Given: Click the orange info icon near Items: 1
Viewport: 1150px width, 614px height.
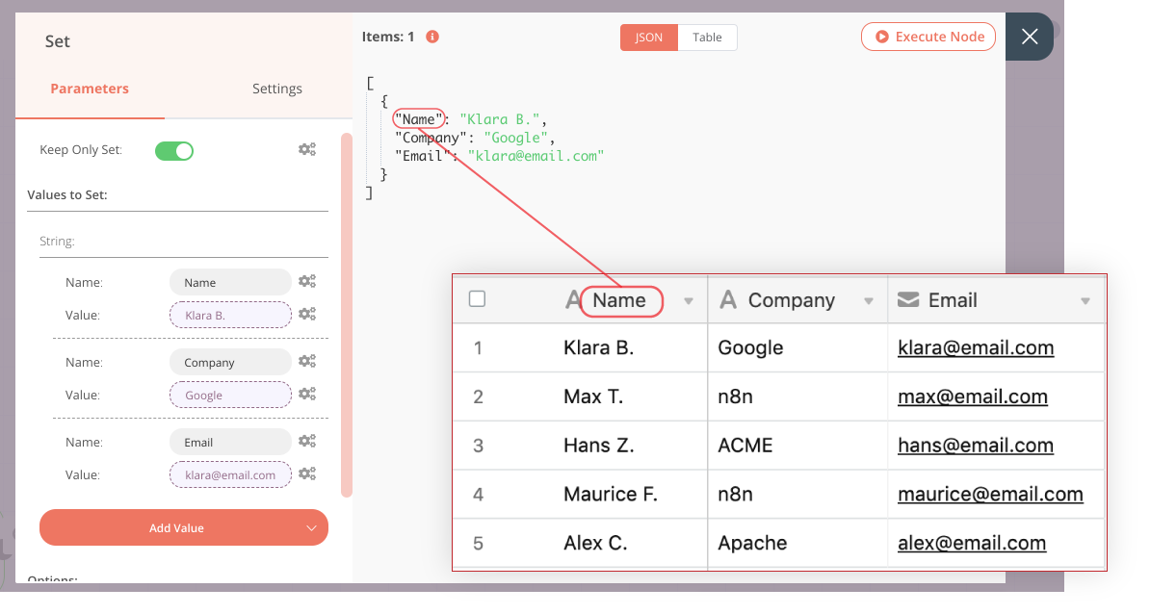Looking at the screenshot, I should click(x=432, y=37).
